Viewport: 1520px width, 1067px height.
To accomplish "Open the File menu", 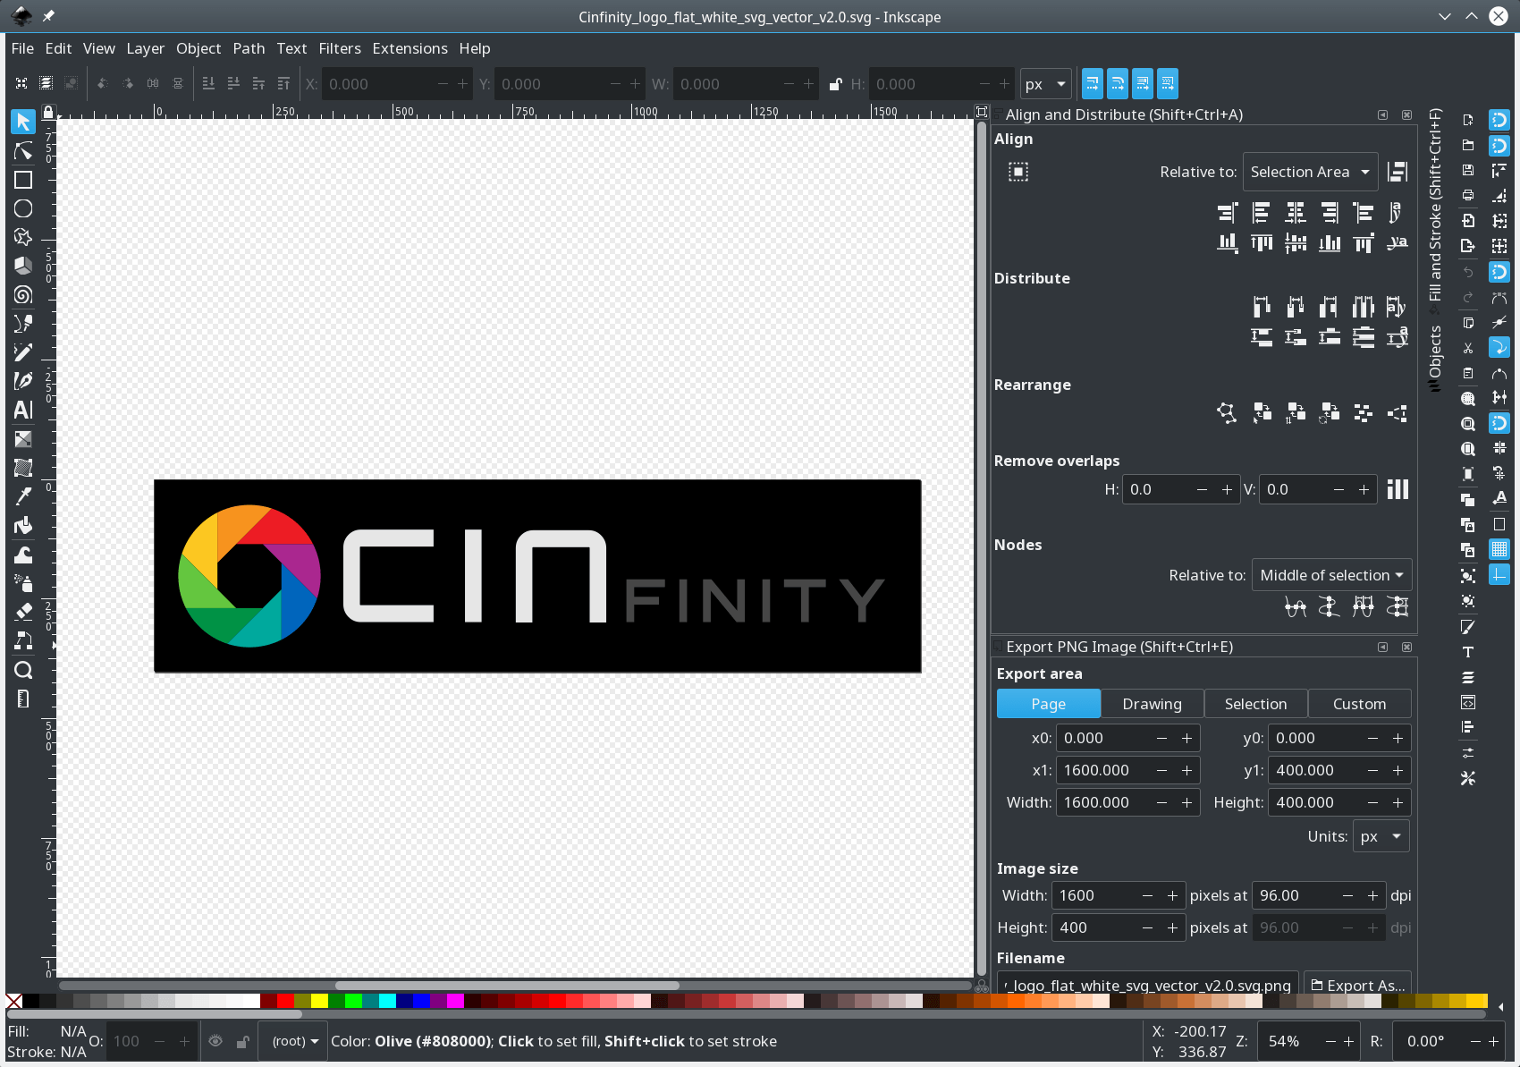I will pos(22,48).
